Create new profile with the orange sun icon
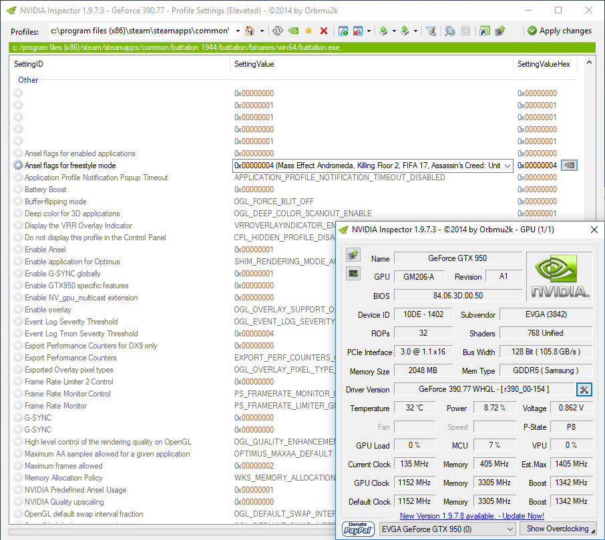This screenshot has width=605, height=540. coord(309,31)
